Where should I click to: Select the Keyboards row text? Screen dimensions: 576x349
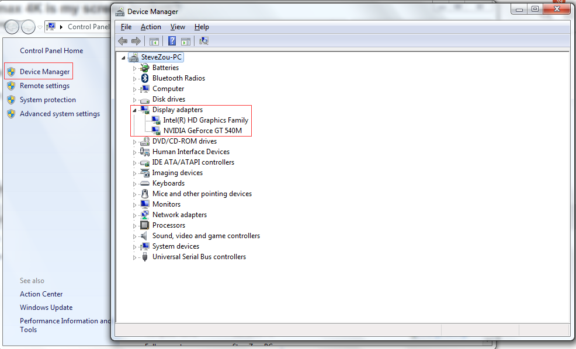169,183
